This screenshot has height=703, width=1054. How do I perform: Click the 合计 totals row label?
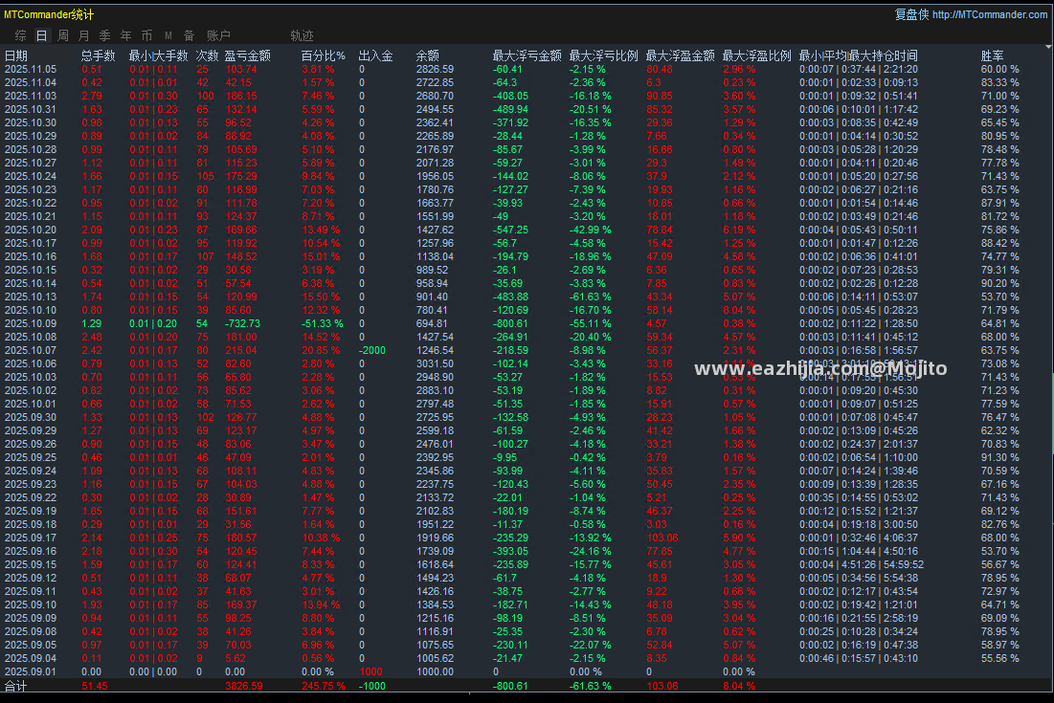coord(16,686)
